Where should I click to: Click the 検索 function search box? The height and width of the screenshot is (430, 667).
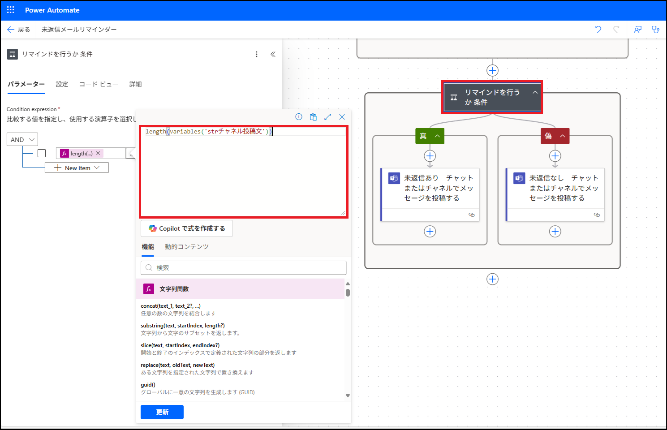coord(244,268)
